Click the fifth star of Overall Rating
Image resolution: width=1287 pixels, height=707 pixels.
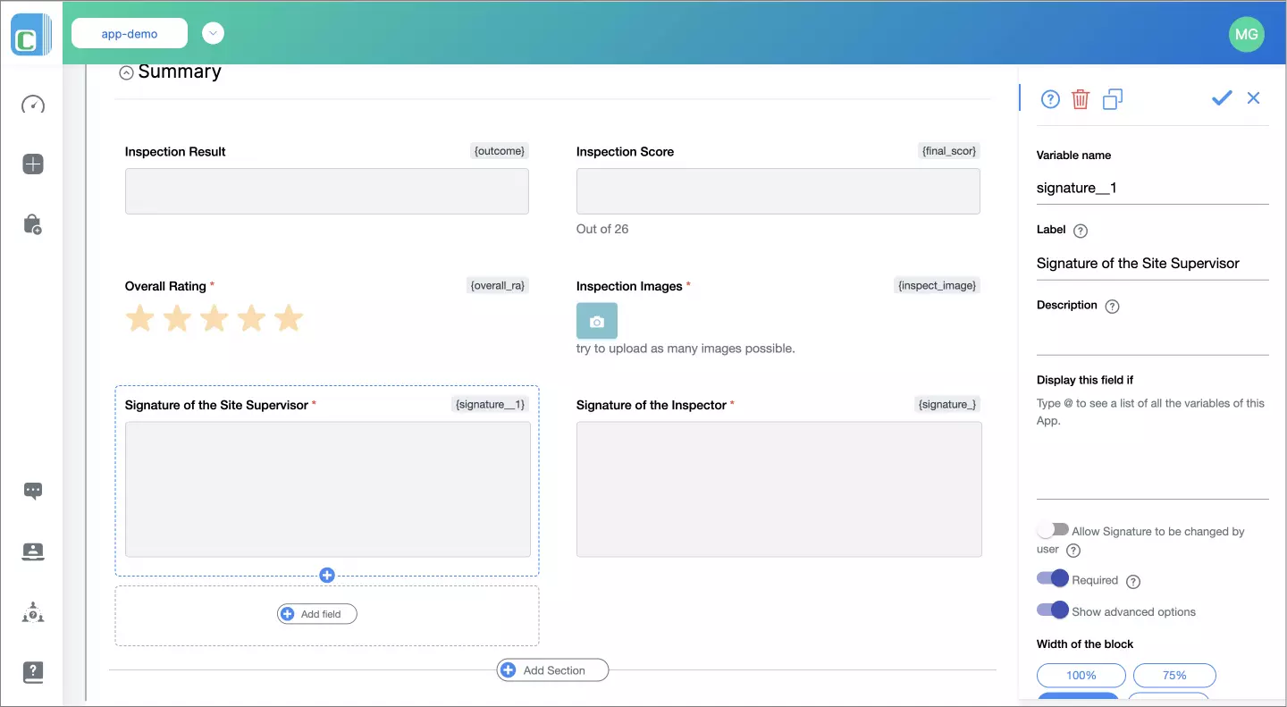coord(288,317)
